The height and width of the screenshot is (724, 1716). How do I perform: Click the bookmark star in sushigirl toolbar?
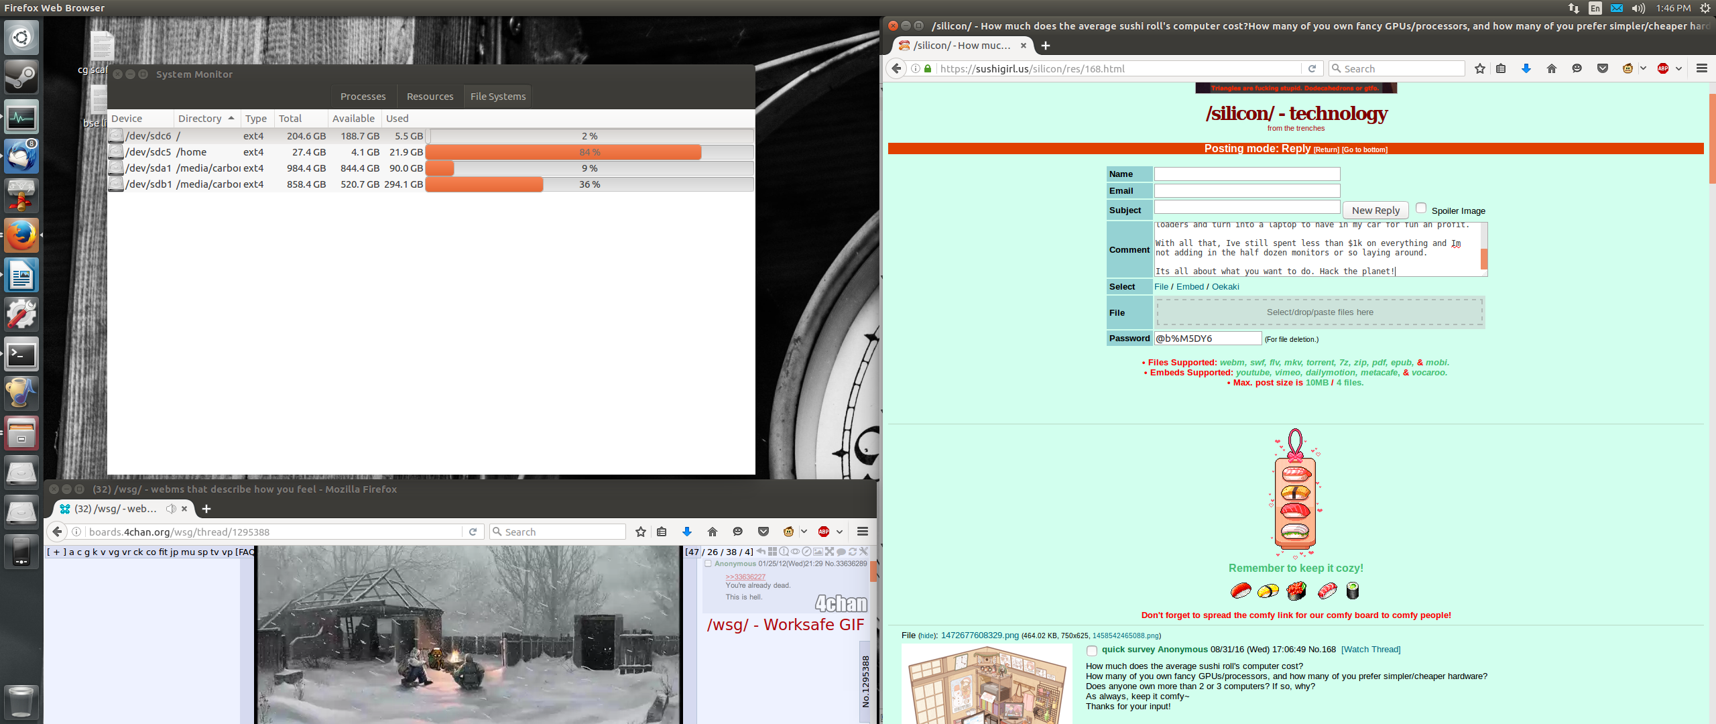coord(1480,68)
